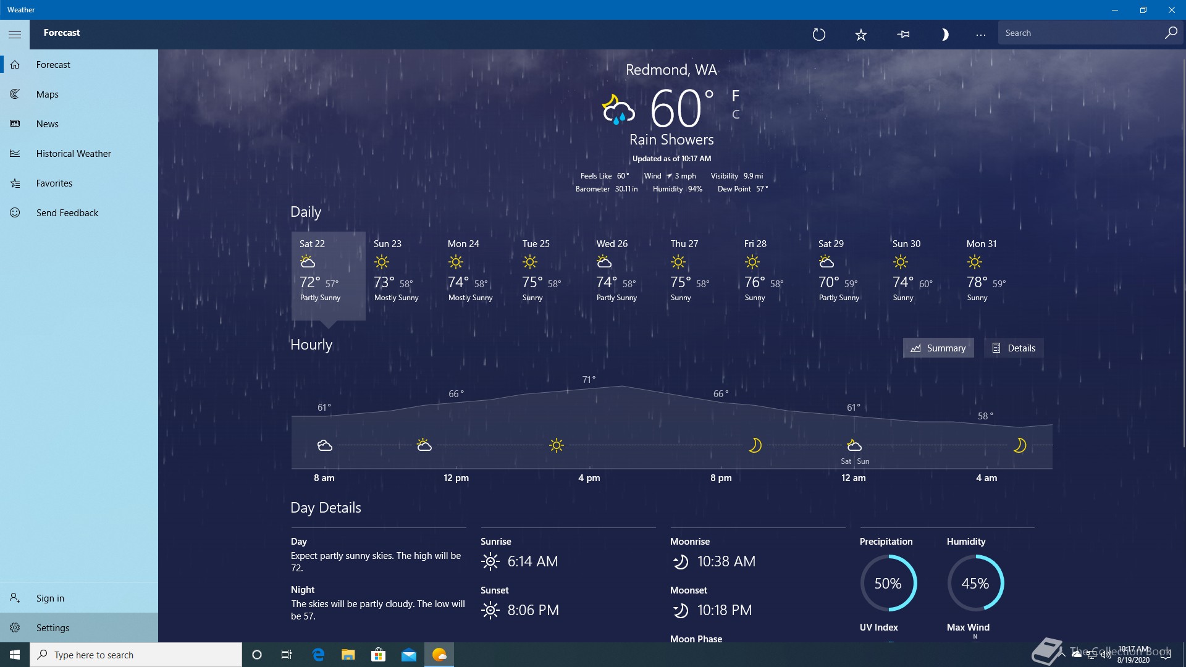The image size is (1186, 667).
Task: Click the Historical Weather chart icon
Action: [x=15, y=153]
